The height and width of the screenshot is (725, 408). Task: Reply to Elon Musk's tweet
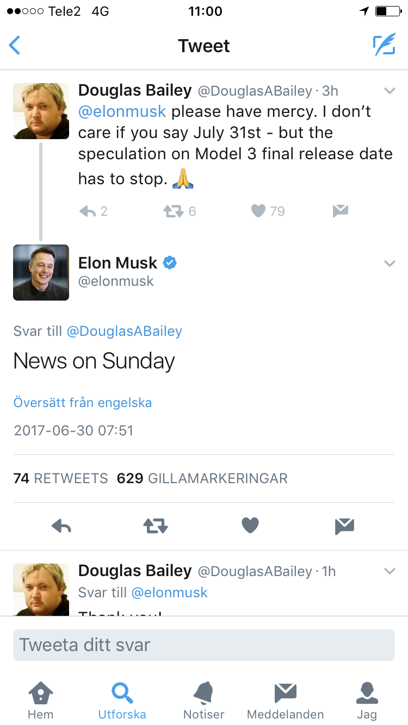coord(61,526)
